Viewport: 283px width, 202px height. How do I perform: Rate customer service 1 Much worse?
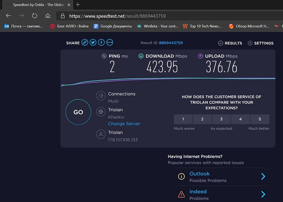tap(183, 119)
